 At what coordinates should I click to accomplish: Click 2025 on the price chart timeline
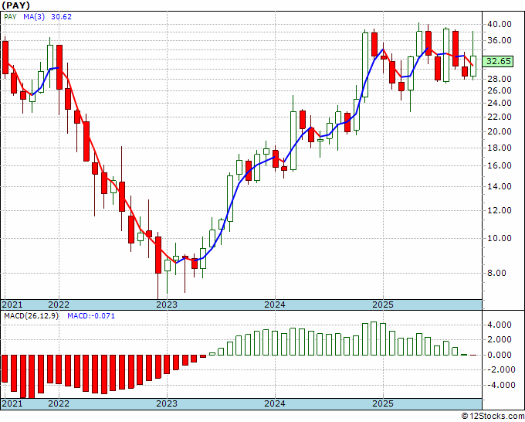point(383,305)
